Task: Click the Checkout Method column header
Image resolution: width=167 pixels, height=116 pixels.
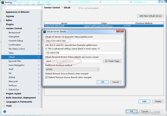Action: (144, 23)
